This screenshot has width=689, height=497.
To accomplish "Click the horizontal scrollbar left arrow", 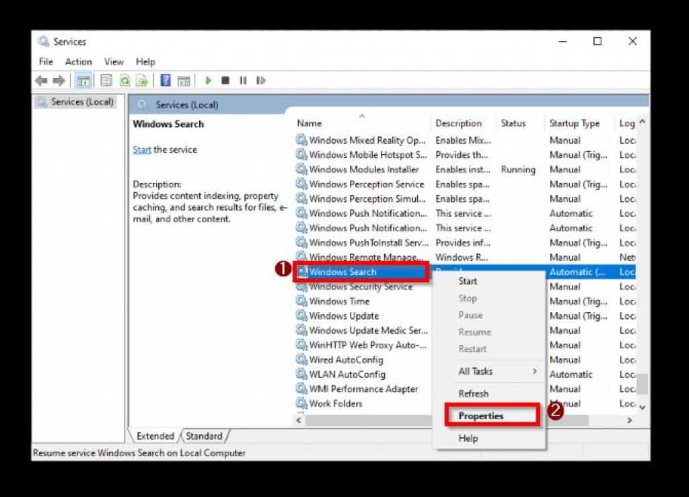I will pos(299,420).
